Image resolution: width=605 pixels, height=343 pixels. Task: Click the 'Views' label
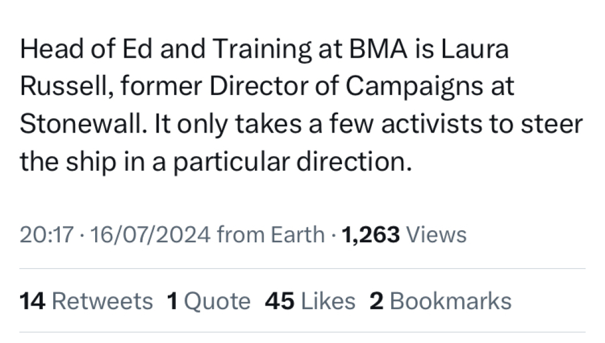437,234
